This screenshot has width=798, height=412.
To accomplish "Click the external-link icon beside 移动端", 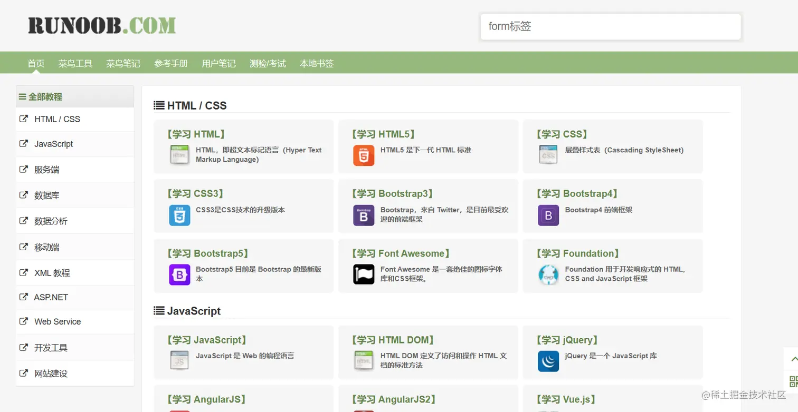I will coord(24,247).
